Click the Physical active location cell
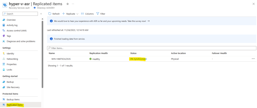The width and height of the screenshot is (257, 108). (175, 59)
